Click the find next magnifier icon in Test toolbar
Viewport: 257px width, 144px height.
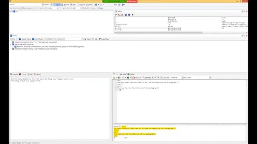tap(159, 78)
